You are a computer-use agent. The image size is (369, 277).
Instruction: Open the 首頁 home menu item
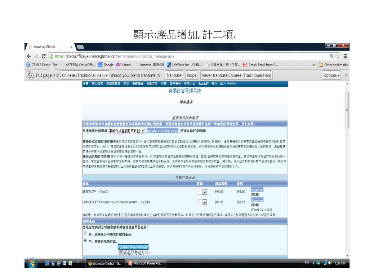pyautogui.click(x=86, y=84)
